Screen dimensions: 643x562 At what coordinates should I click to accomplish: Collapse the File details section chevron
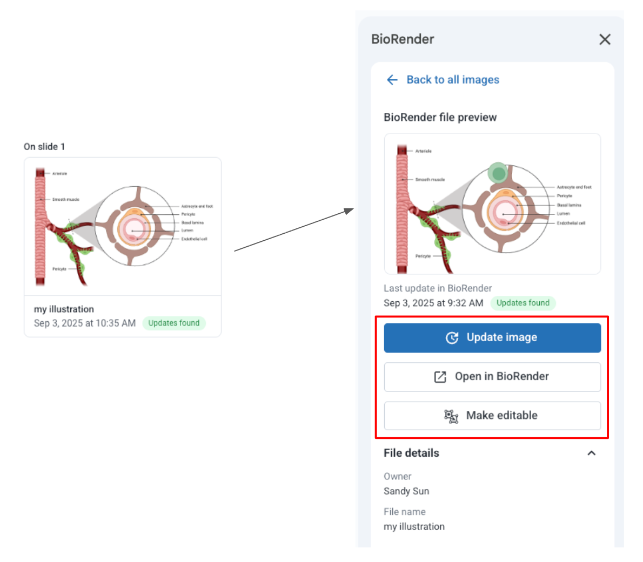592,453
